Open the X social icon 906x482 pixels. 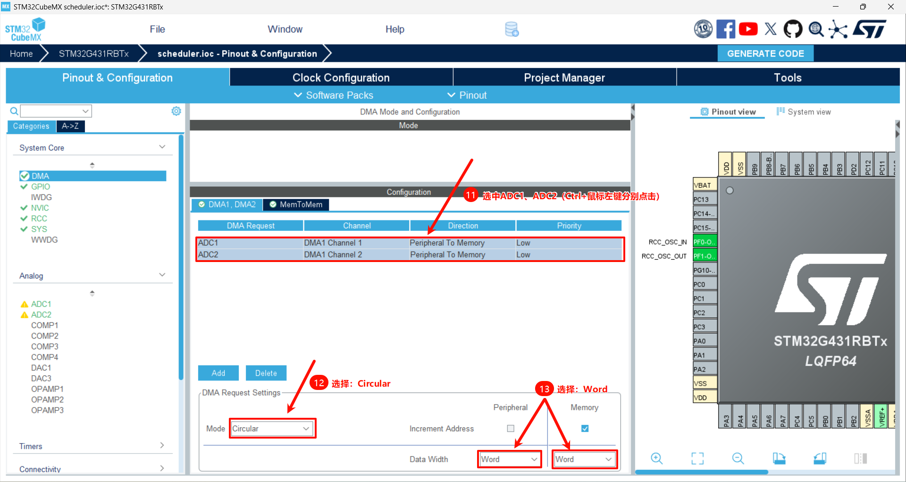771,29
